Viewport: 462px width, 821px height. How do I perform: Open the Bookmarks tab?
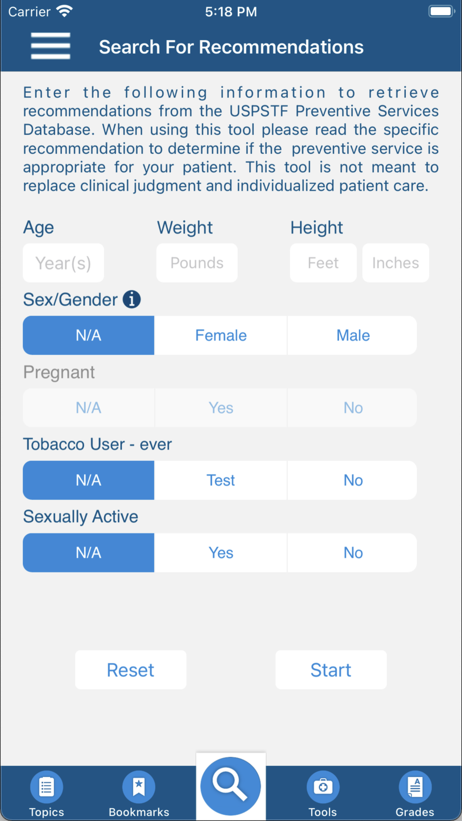(x=139, y=793)
